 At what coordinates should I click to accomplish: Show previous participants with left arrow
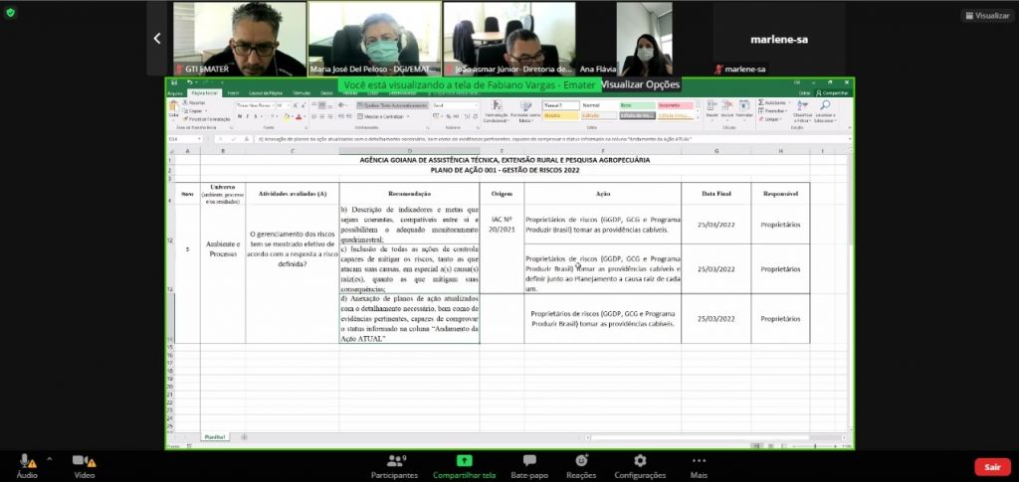pyautogui.click(x=156, y=38)
